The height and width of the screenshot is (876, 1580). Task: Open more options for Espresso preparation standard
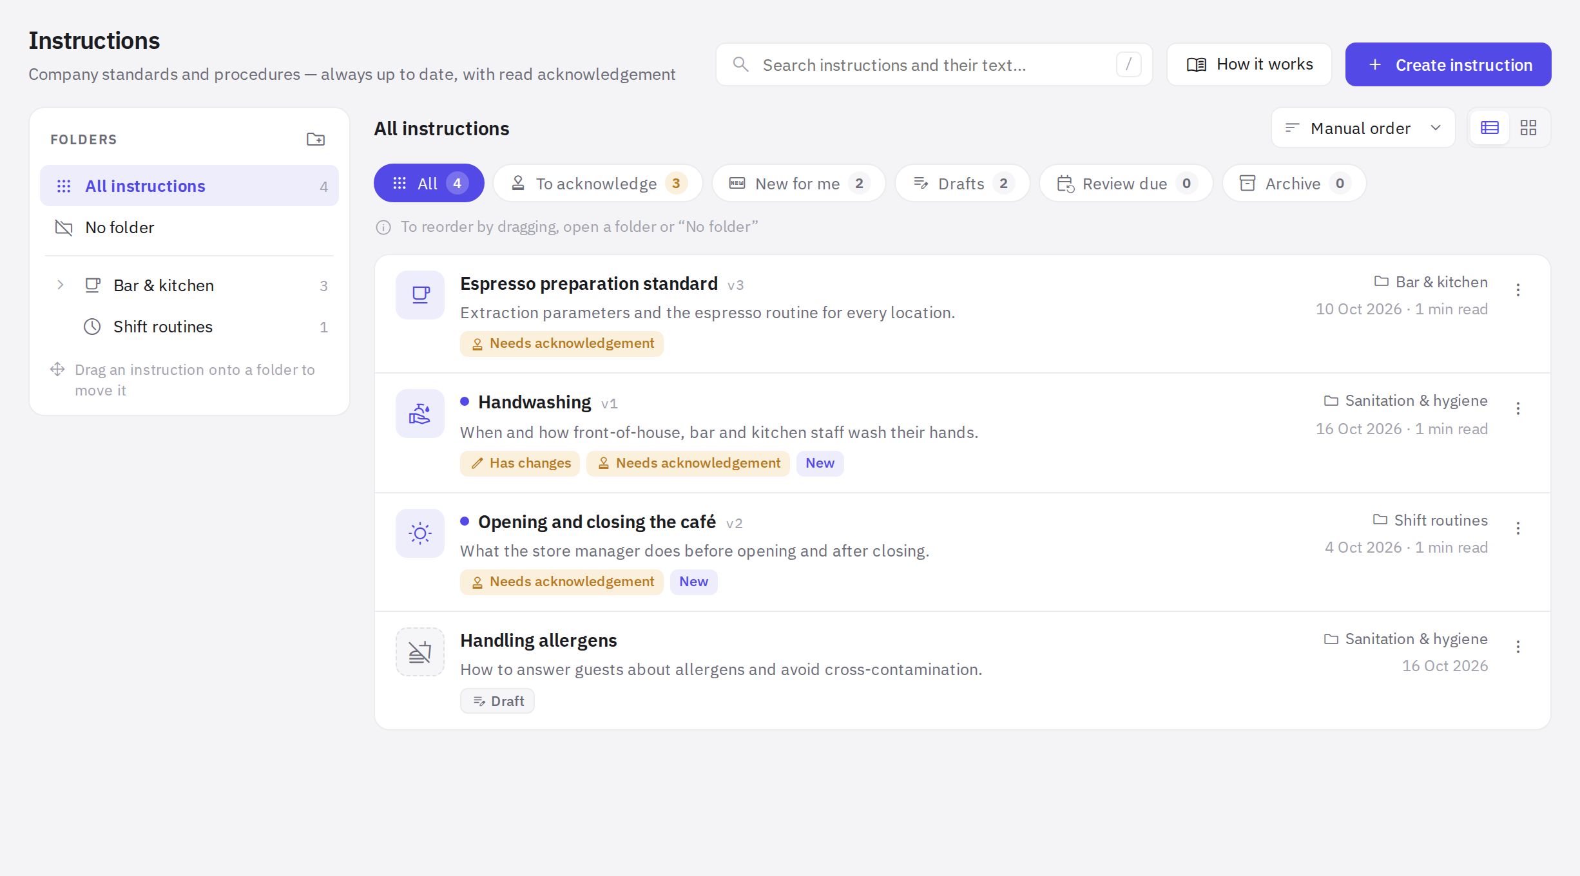coord(1518,290)
